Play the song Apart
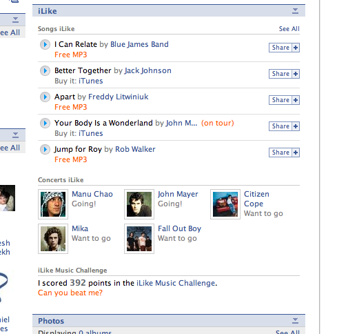 pyautogui.click(x=45, y=97)
